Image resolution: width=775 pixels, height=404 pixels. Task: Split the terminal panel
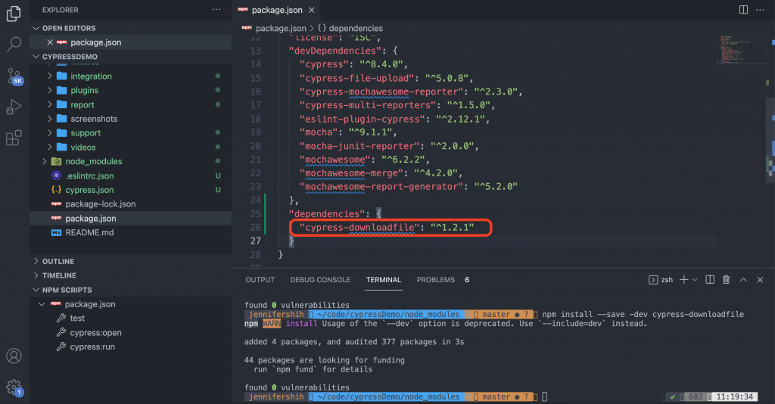[710, 279]
